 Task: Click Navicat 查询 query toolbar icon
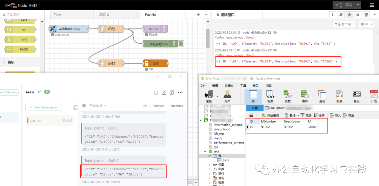click(x=322, y=96)
